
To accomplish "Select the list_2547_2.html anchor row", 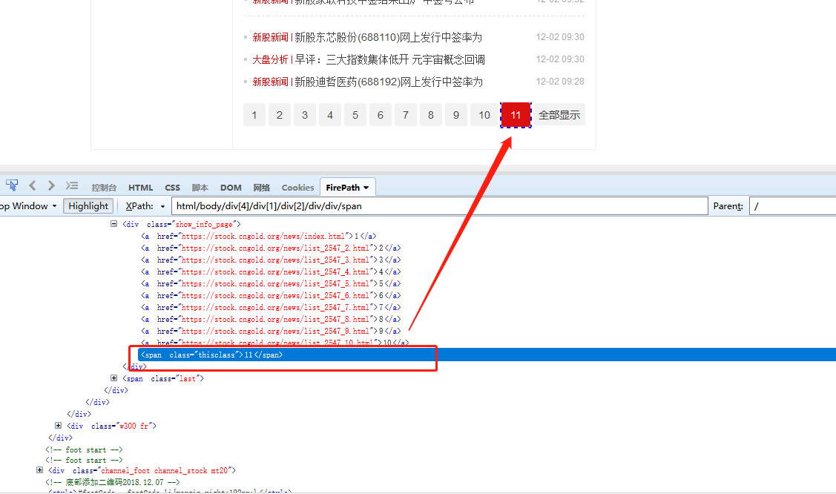I will [271, 248].
